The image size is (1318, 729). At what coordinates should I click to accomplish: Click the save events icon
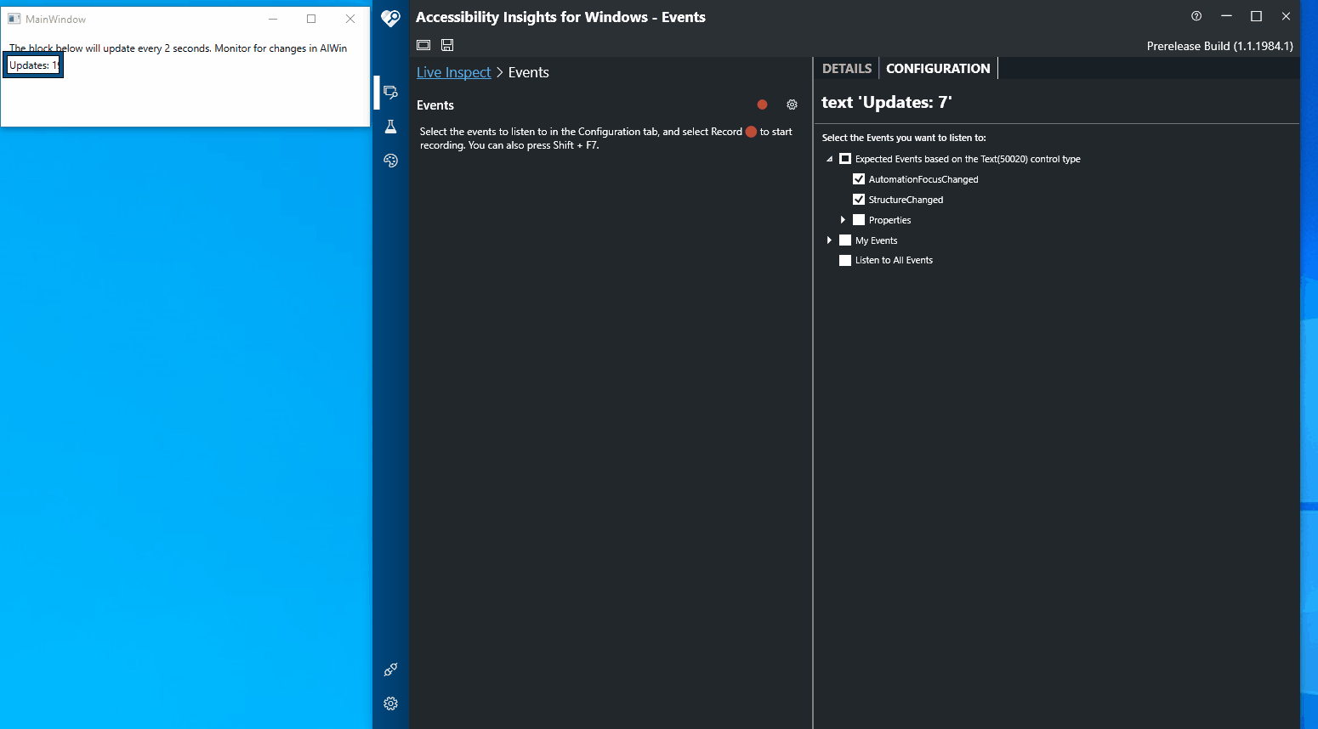point(446,44)
